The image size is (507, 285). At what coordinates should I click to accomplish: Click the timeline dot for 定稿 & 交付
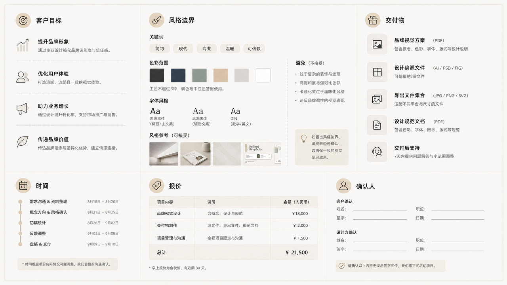[x=20, y=244]
